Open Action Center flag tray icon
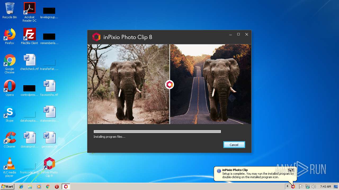The width and height of the screenshot is (339, 190). click(301, 187)
